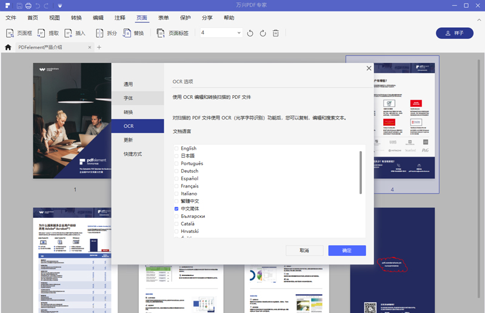Click the 拆分 (split) document icon
This screenshot has width=485, height=313.
click(x=101, y=33)
